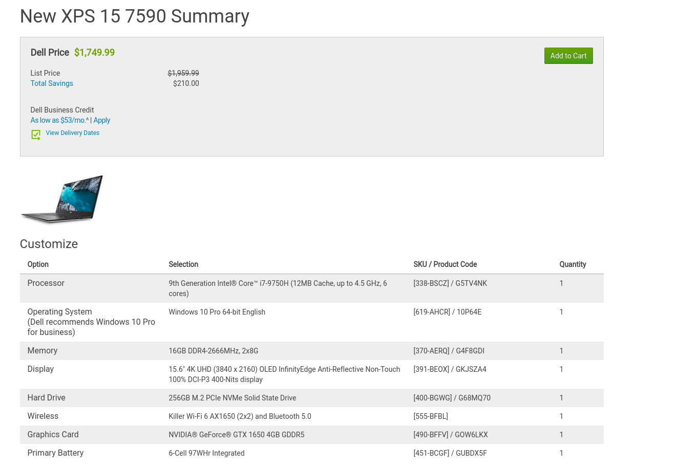676x470 pixels.
Task: Click the New XPS 15 7590 Summary heading
Action: pyautogui.click(x=135, y=16)
